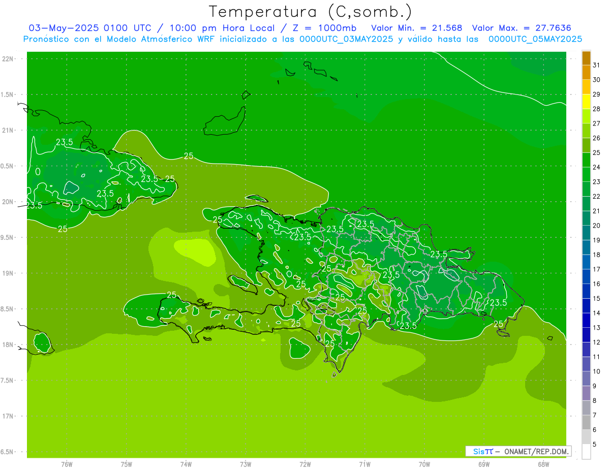The image size is (610, 471).
Task: Select the purple swatch between 8 and 9
Action: 586,393
